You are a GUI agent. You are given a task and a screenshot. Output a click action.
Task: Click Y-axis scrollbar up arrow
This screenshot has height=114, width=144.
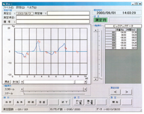click(x=96, y=30)
